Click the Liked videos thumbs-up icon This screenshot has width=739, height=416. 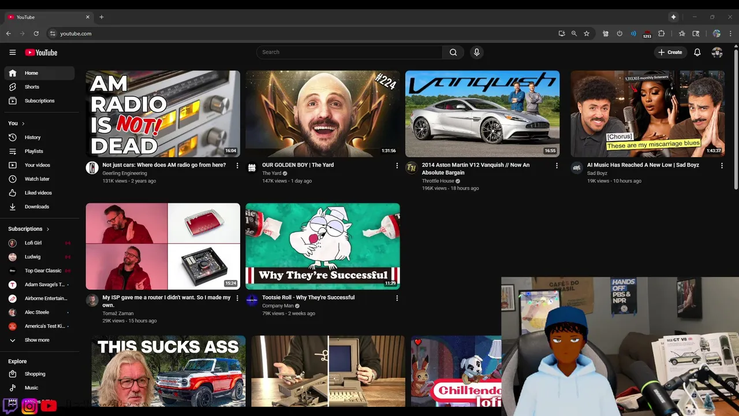(13, 193)
